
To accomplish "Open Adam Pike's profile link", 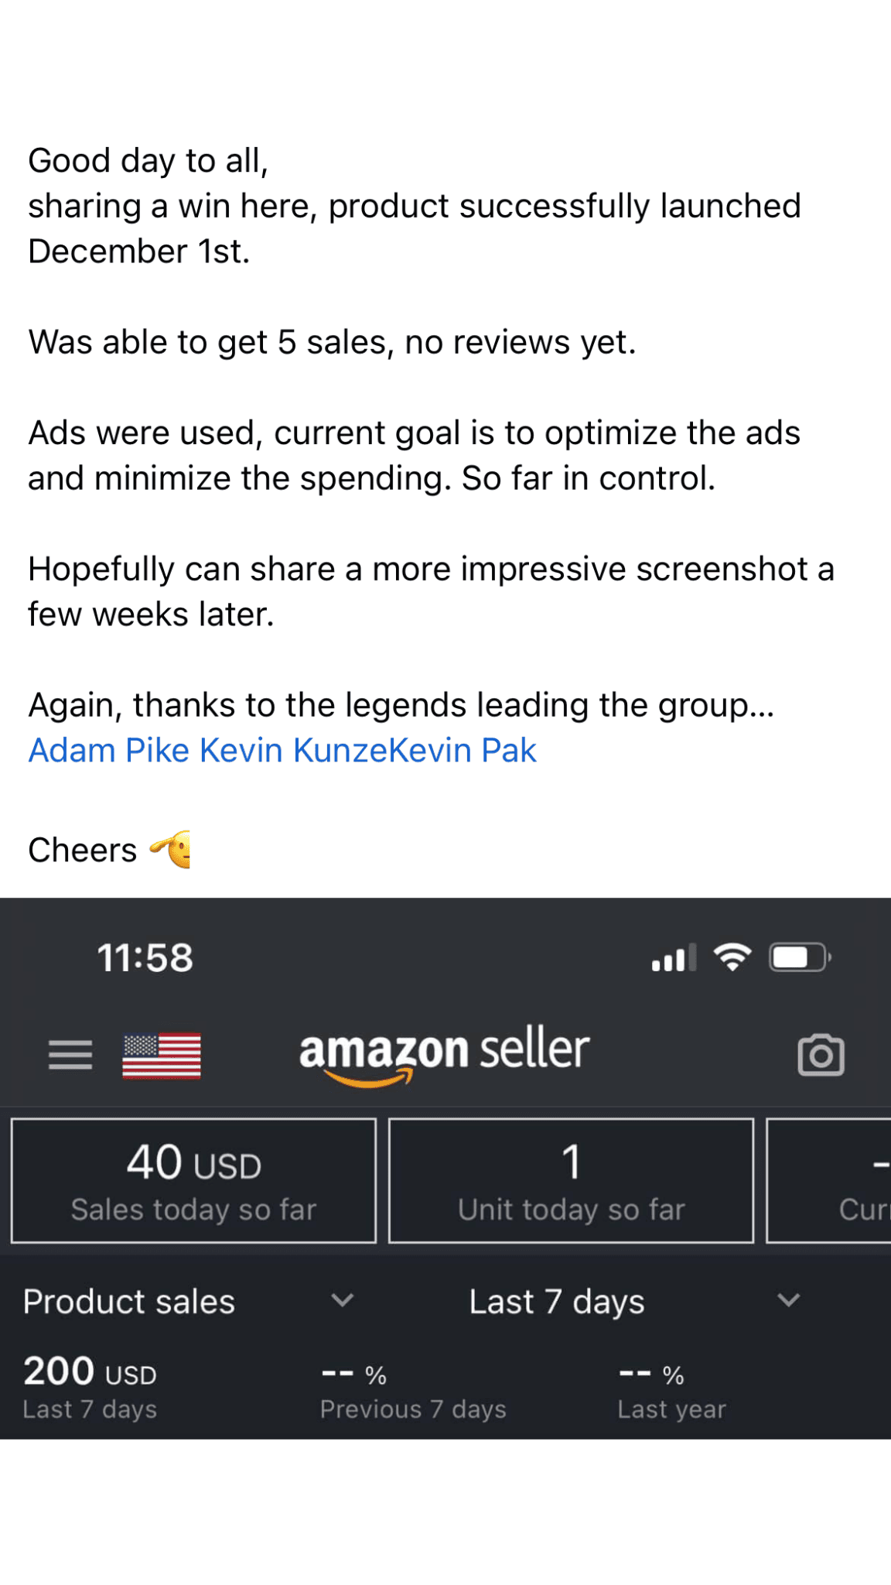I will (109, 751).
